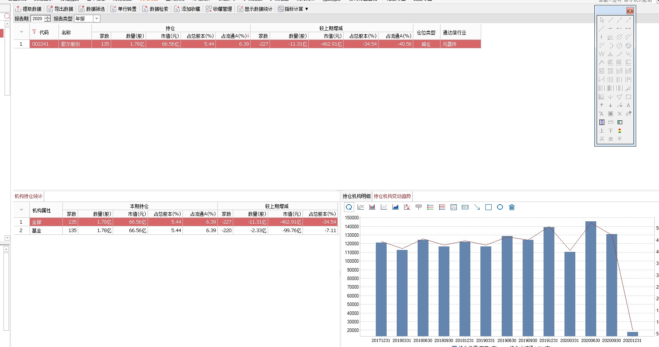The image size is (659, 347).
Task: Open the 数据筛选 toolbar button
Action: point(92,9)
